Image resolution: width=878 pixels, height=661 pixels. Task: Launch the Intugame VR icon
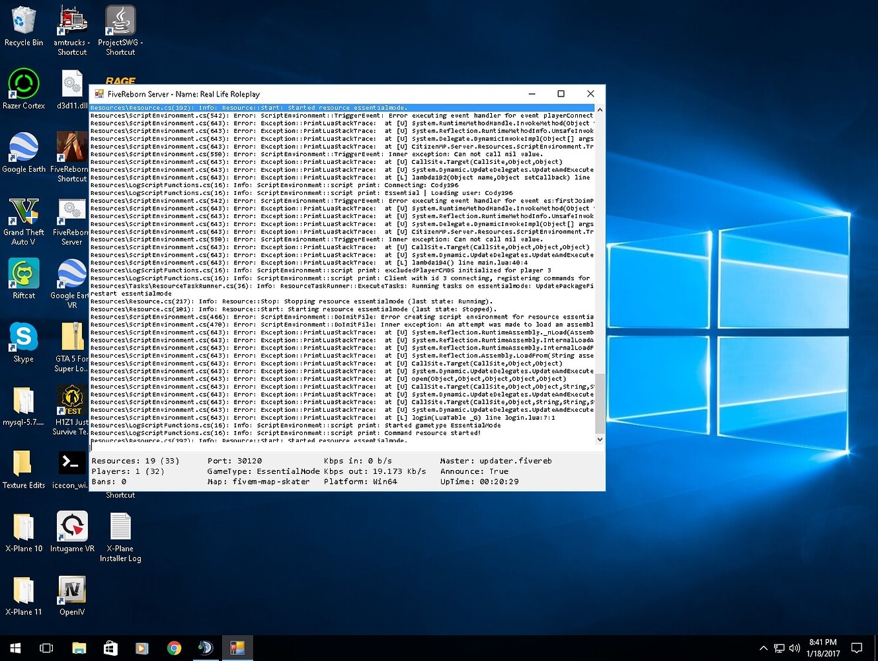pos(72,533)
